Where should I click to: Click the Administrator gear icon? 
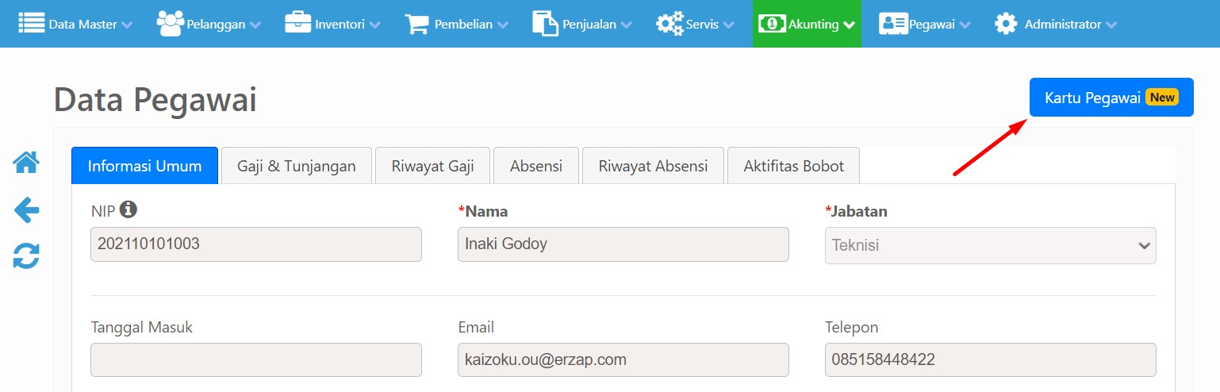pyautogui.click(x=1006, y=24)
